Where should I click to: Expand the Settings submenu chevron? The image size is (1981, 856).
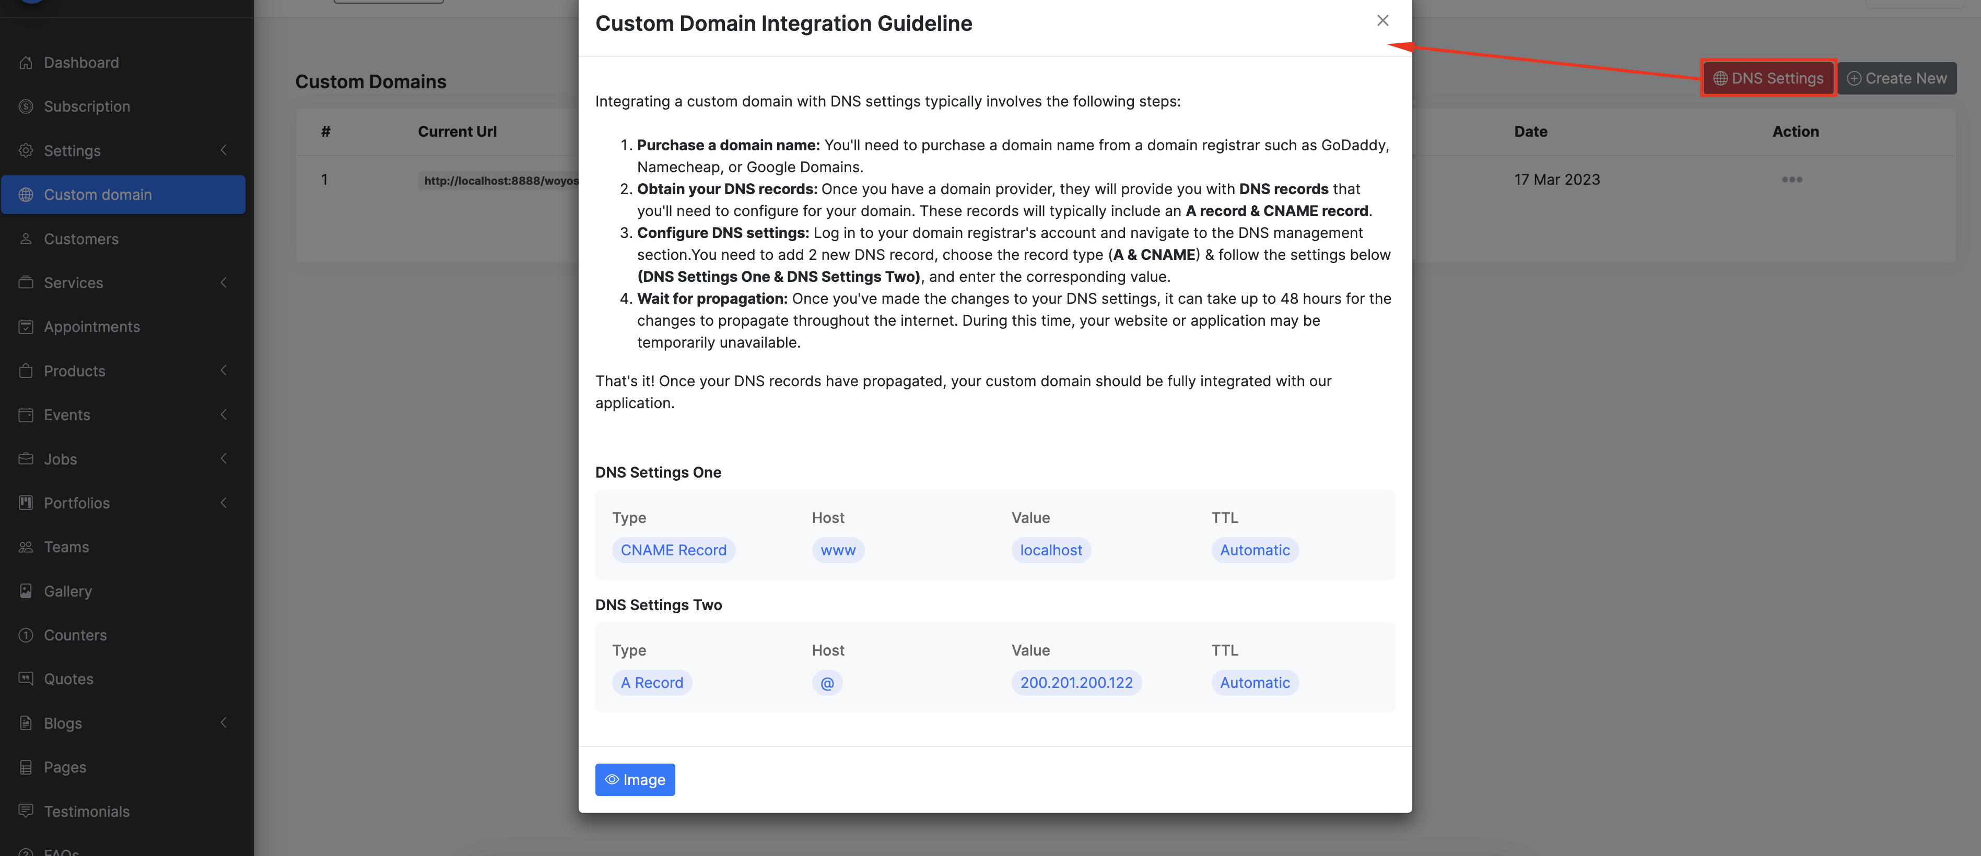coord(224,150)
